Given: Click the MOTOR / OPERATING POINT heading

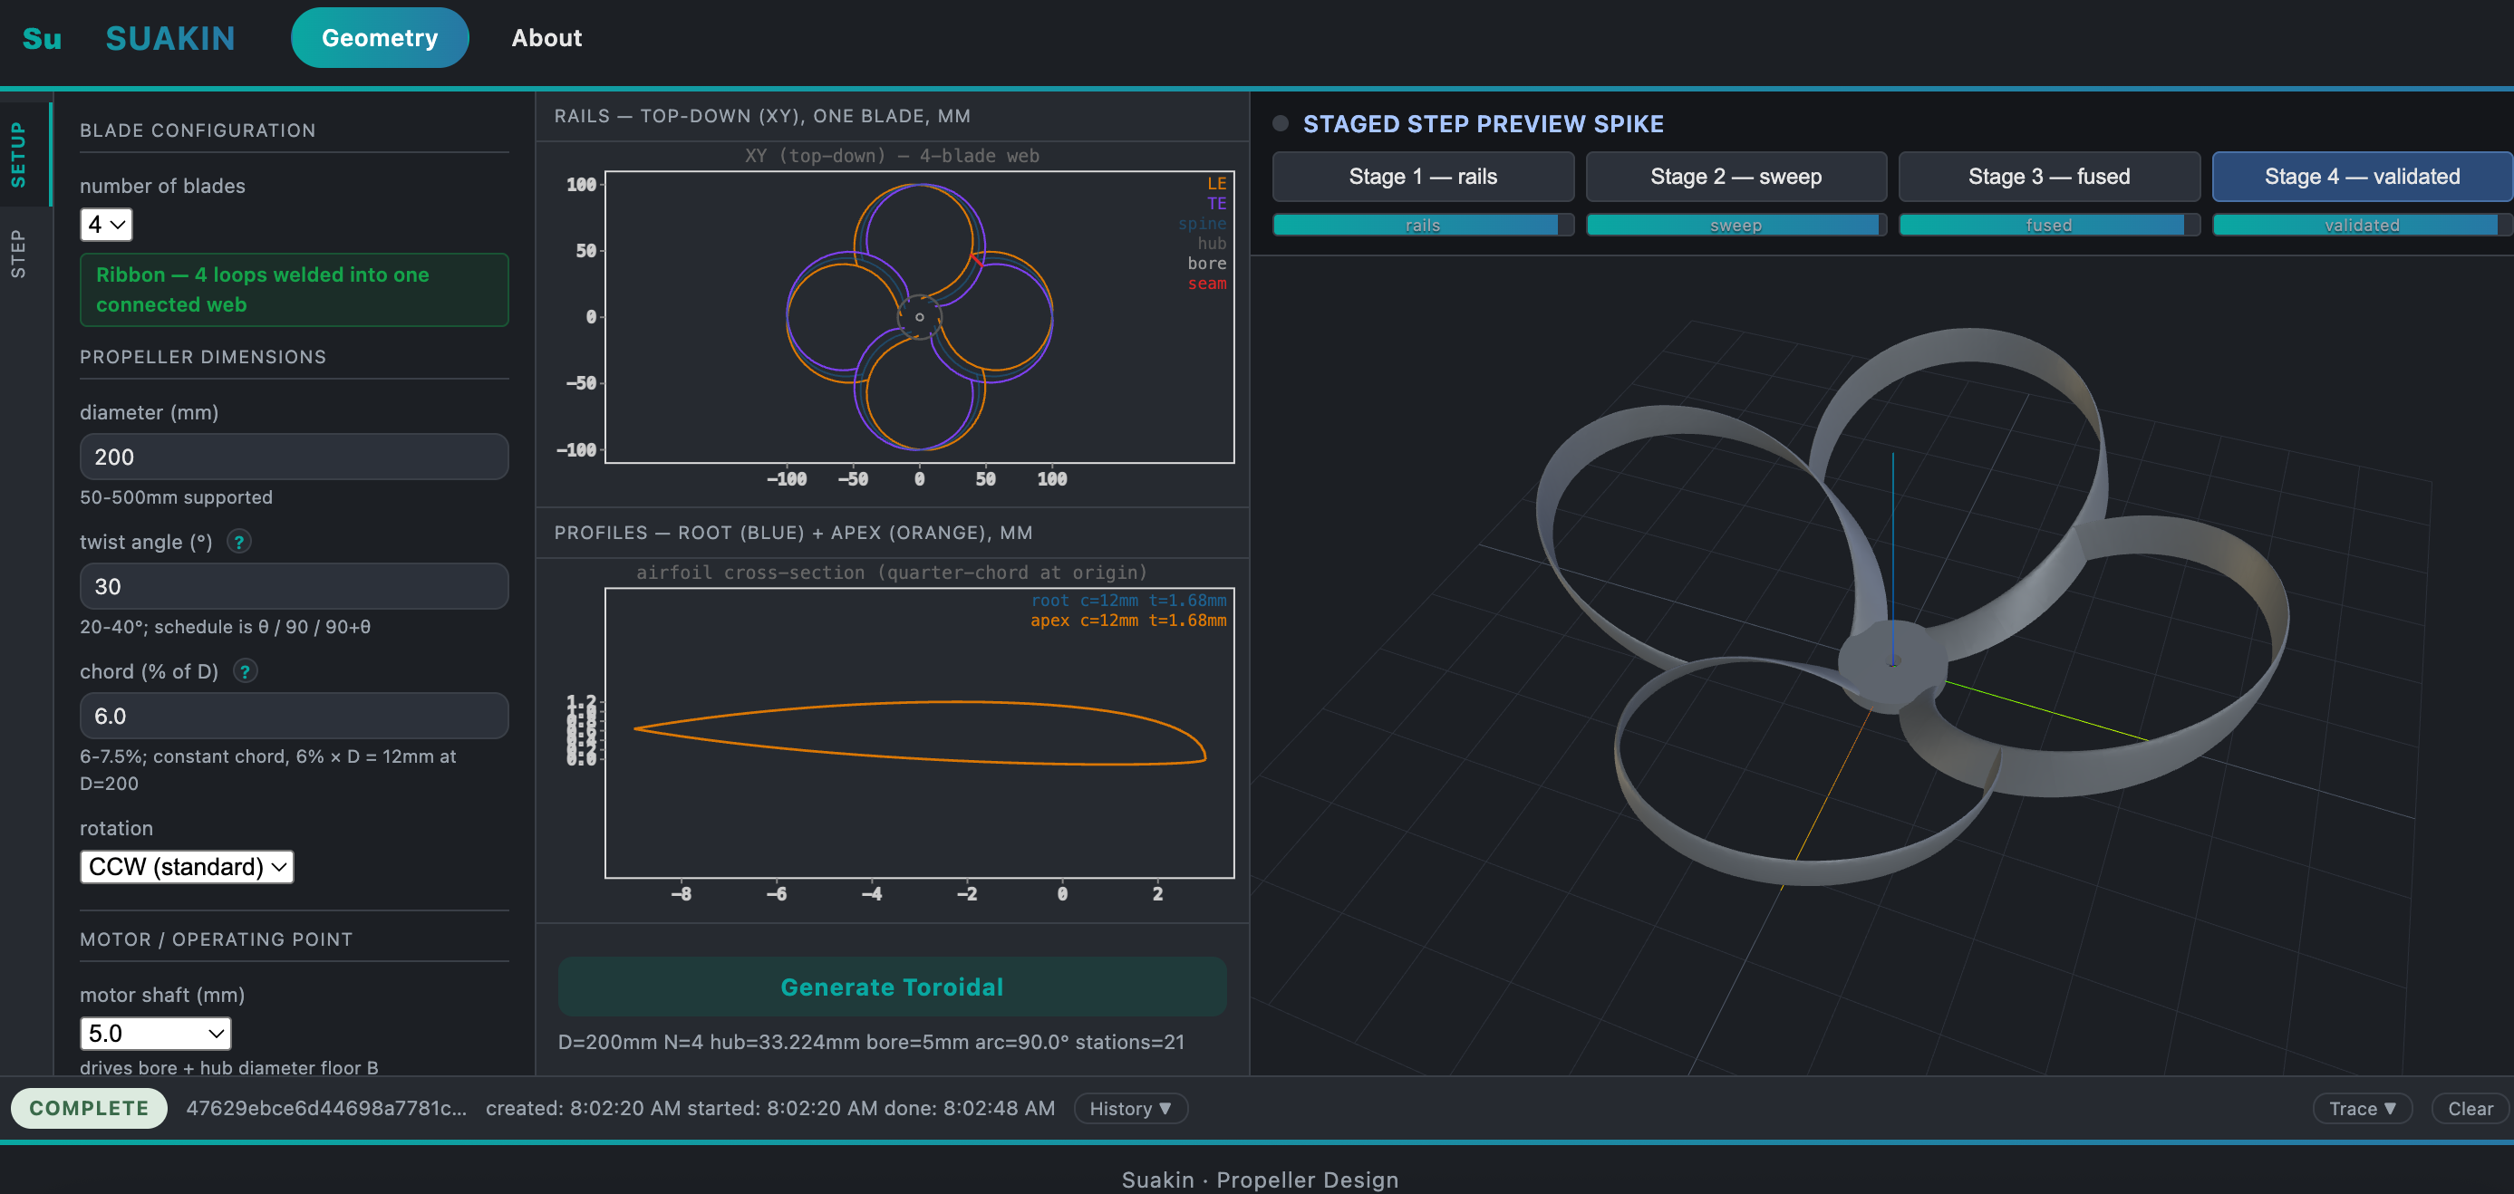Looking at the screenshot, I should 216,939.
